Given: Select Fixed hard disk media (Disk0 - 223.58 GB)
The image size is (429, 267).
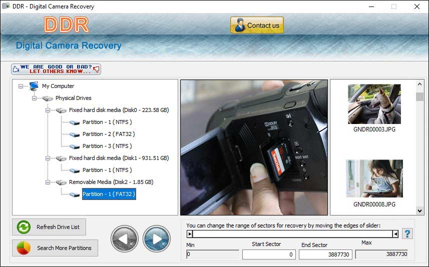Looking at the screenshot, I should 119,110.
